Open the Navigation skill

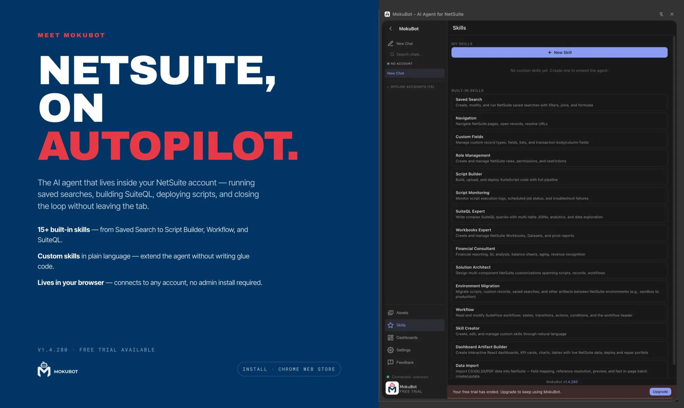(x=559, y=121)
